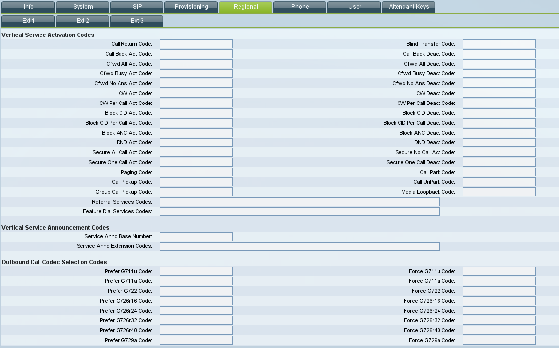559x348 pixels.
Task: Go to the Provisioning tab
Action: pos(191,7)
